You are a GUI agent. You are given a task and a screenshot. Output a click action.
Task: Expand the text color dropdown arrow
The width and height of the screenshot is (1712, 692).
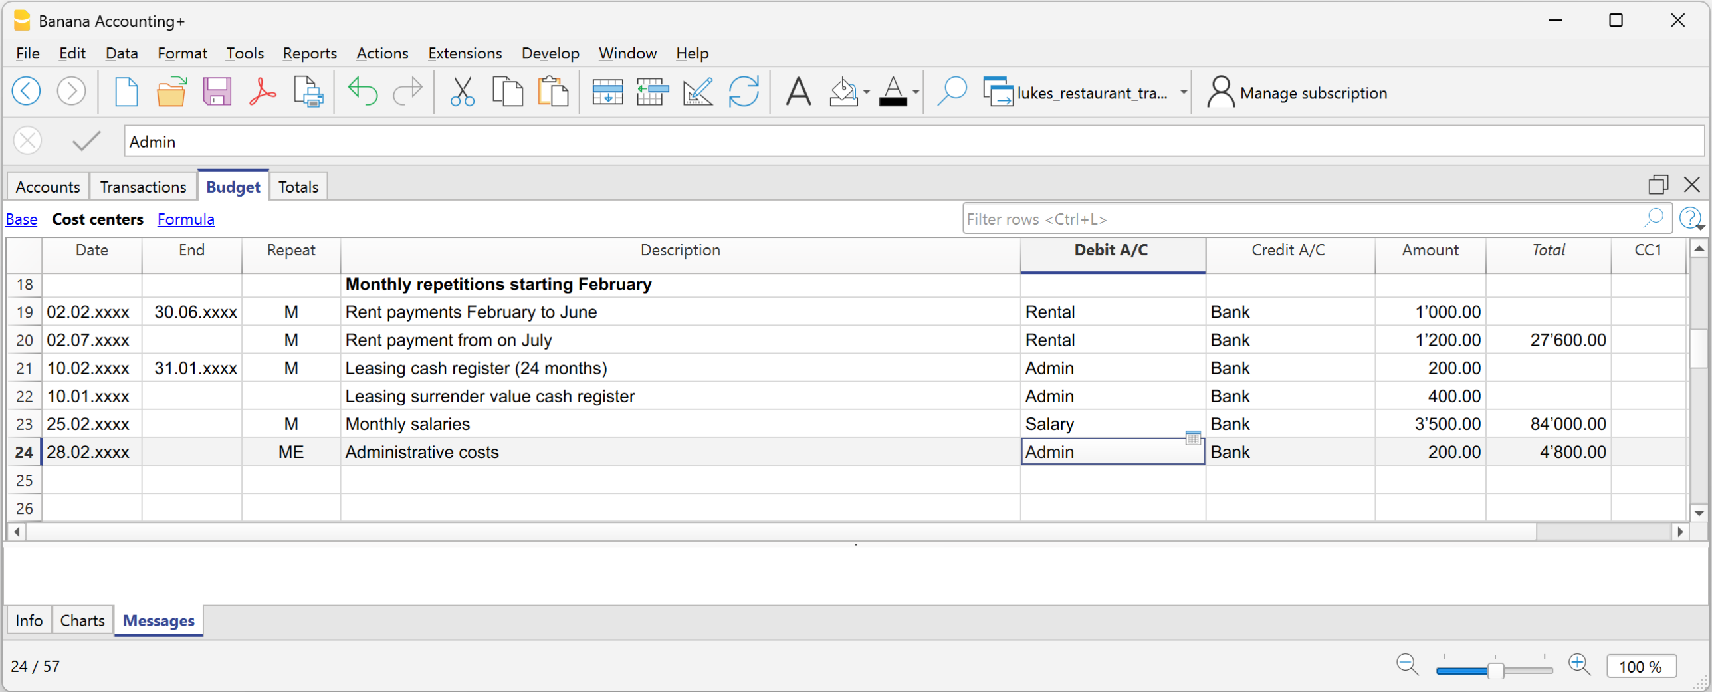pos(915,92)
